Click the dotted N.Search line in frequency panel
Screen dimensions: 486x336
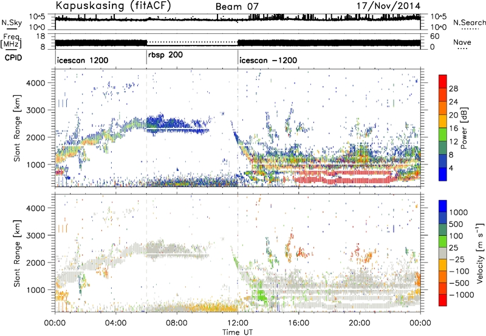point(192,42)
